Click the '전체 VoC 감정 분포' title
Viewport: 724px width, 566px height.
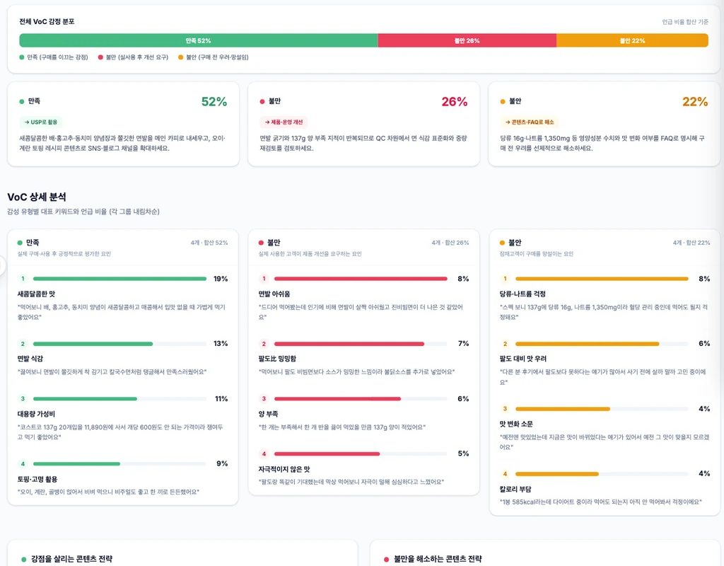point(47,22)
